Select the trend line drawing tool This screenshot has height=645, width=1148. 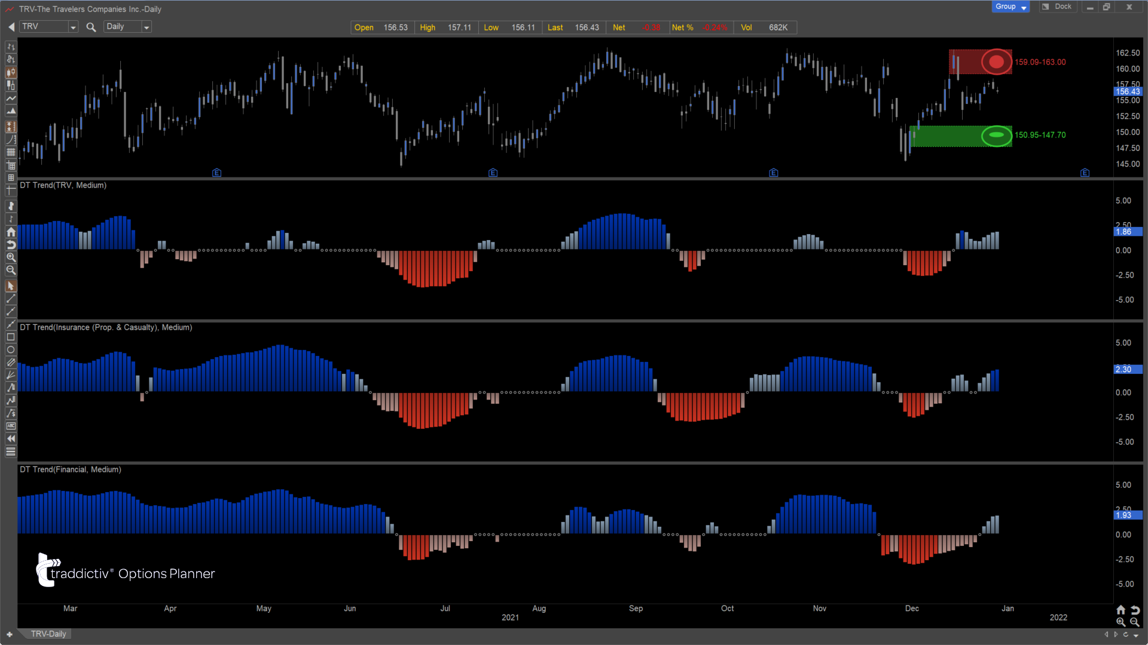click(x=11, y=299)
